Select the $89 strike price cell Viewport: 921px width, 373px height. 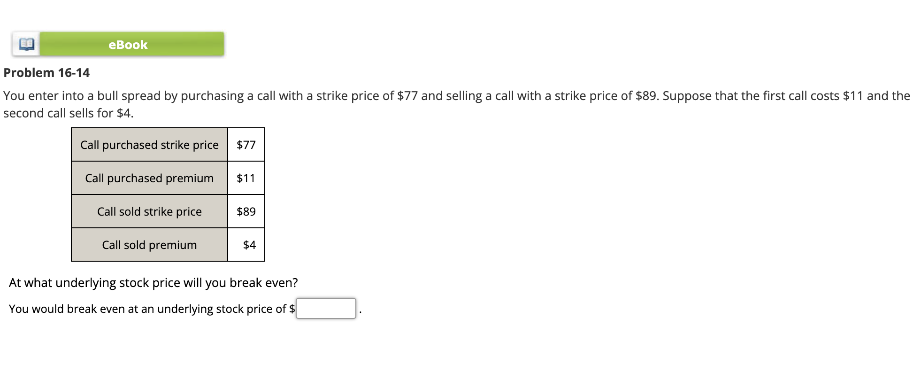(245, 211)
